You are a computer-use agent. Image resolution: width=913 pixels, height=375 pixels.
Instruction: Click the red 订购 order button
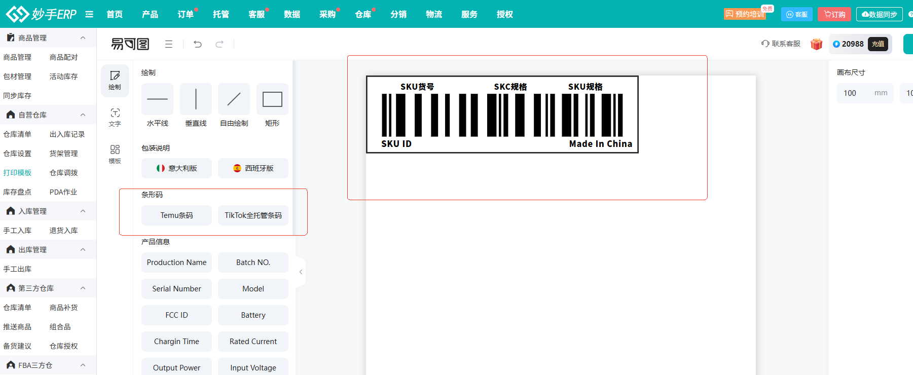(x=834, y=14)
